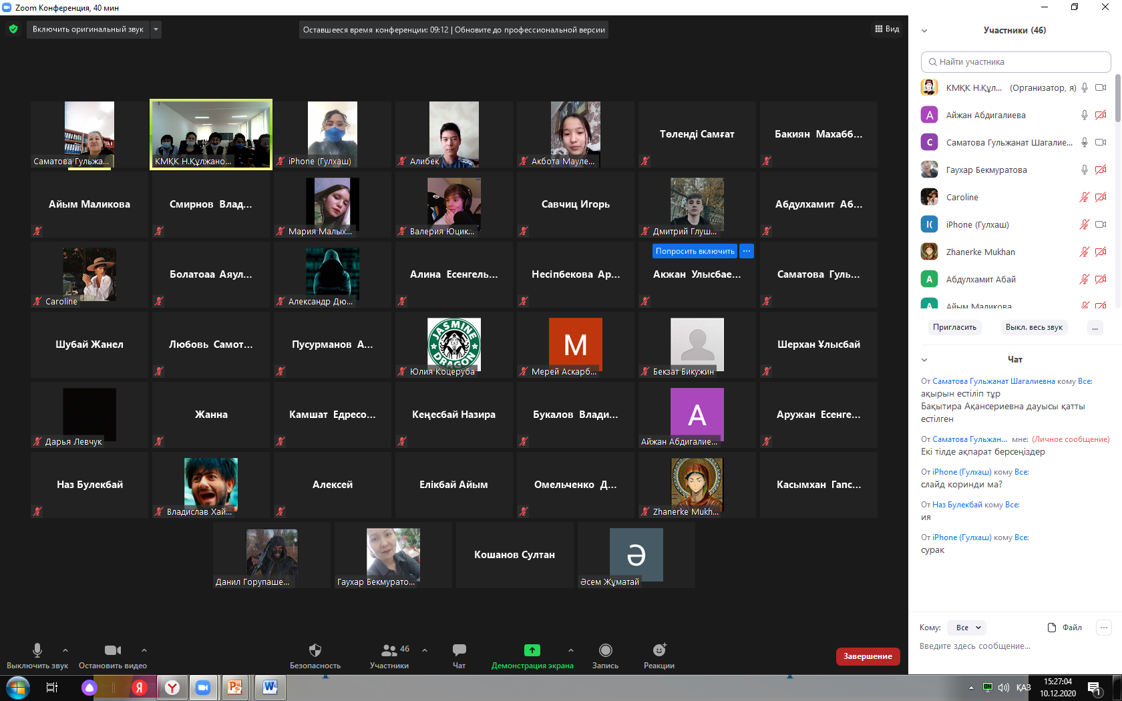Image resolution: width=1122 pixels, height=701 pixels.
Task: Open the chat more options ellipsis menu
Action: 1104,628
